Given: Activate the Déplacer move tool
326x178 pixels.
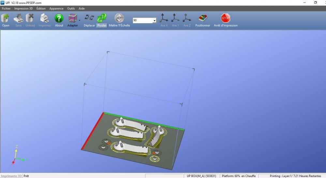Looking at the screenshot, I should point(89,20).
